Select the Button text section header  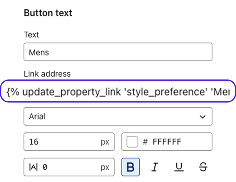coord(48,13)
